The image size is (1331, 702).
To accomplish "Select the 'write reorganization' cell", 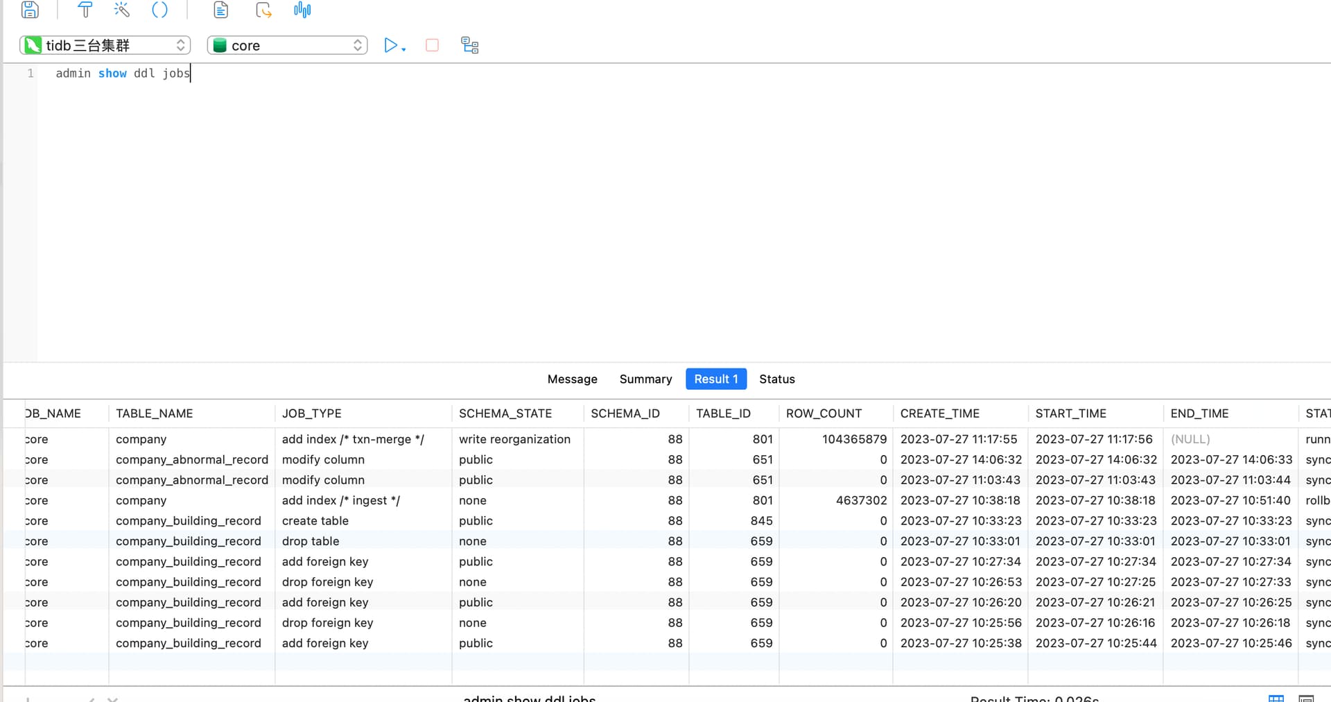I will pyautogui.click(x=517, y=439).
